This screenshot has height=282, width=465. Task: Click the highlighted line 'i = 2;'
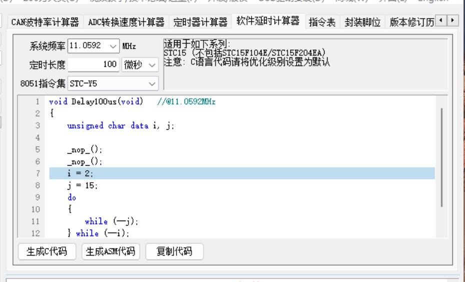[242, 173]
